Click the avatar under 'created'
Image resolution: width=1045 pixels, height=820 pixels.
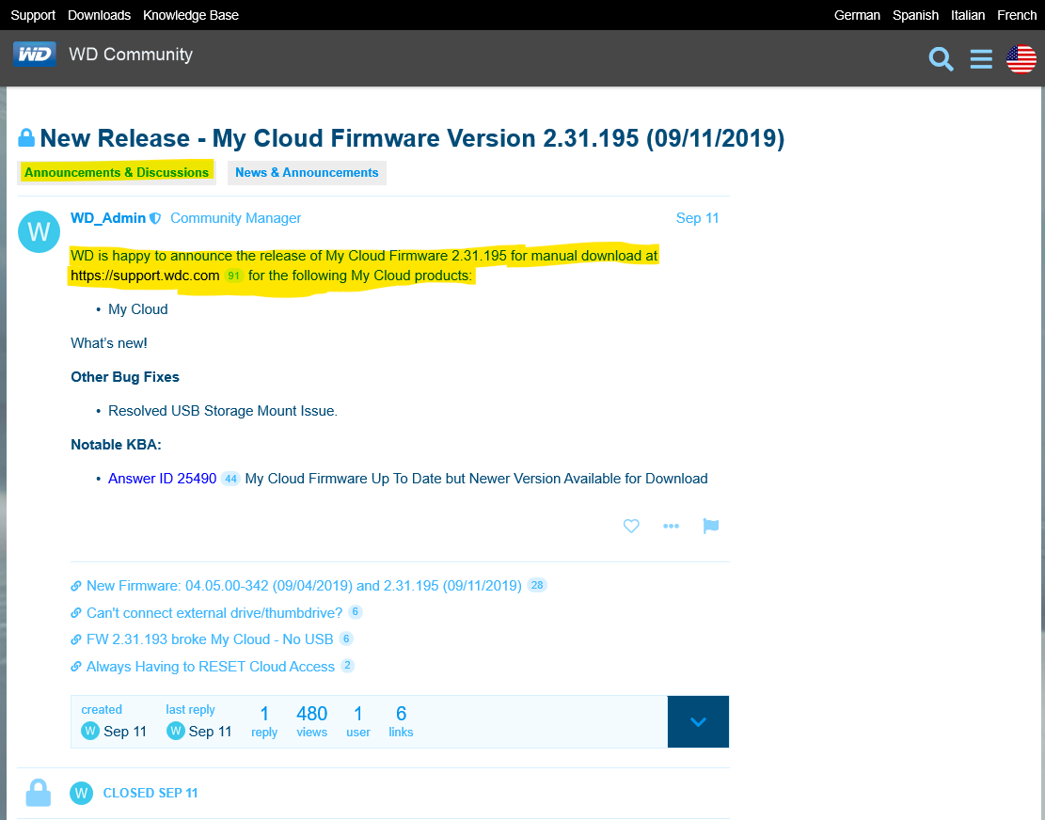click(x=90, y=732)
